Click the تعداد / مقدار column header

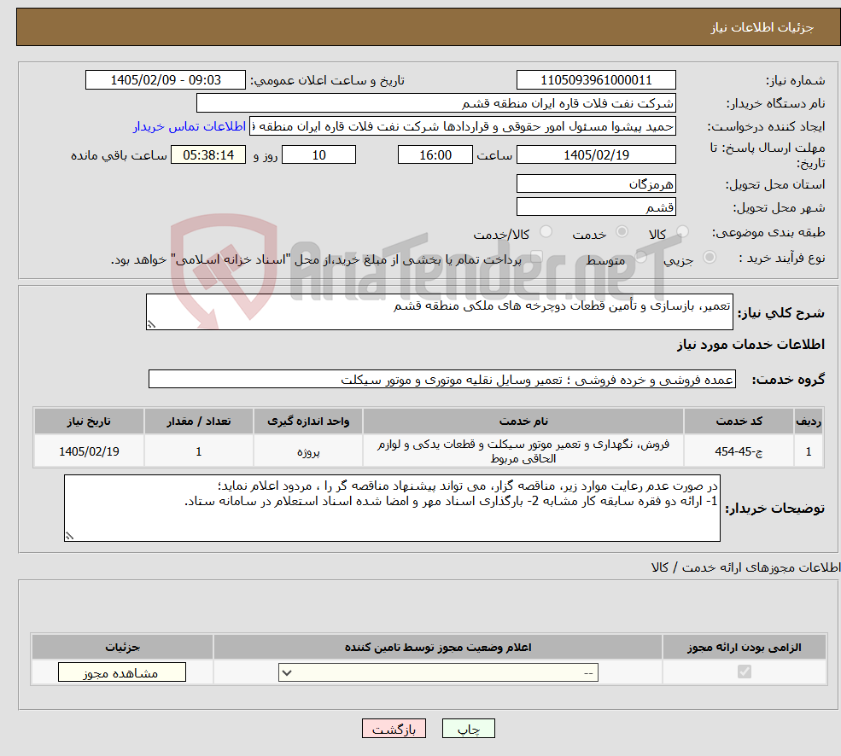click(x=198, y=421)
